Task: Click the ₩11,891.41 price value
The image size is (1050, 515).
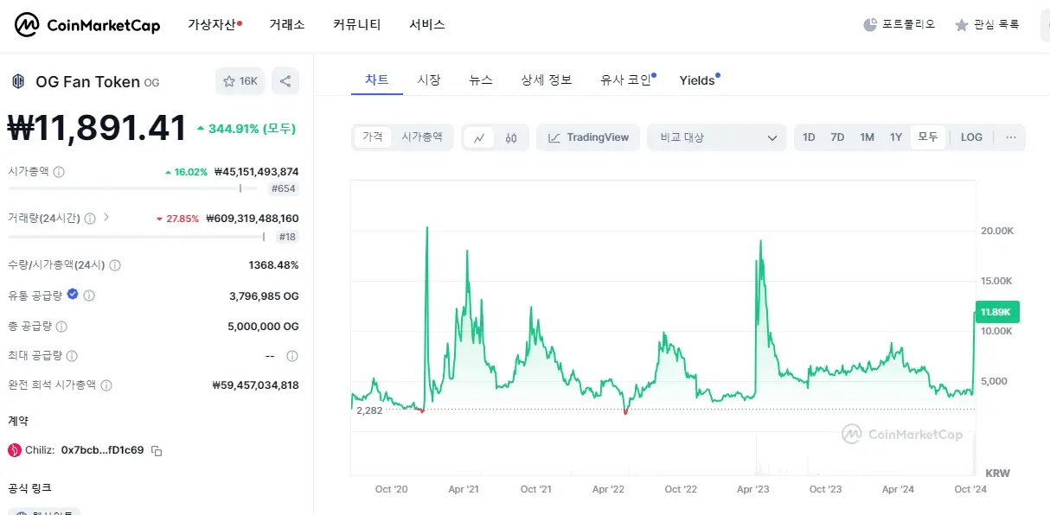Action: (97, 128)
